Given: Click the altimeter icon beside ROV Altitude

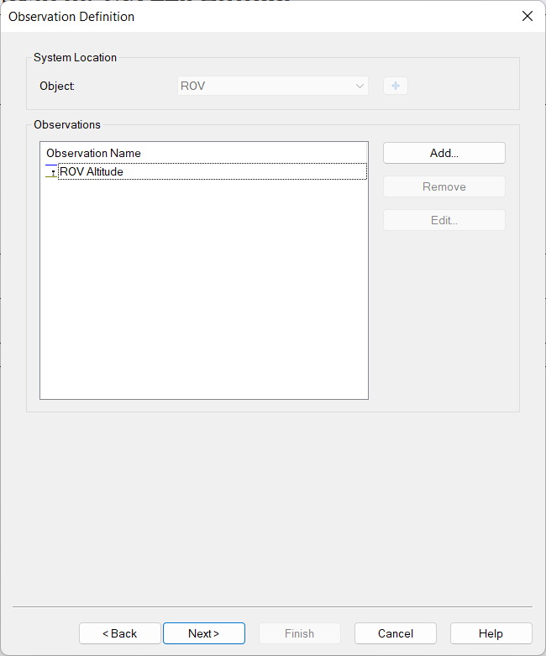Looking at the screenshot, I should click(x=51, y=171).
